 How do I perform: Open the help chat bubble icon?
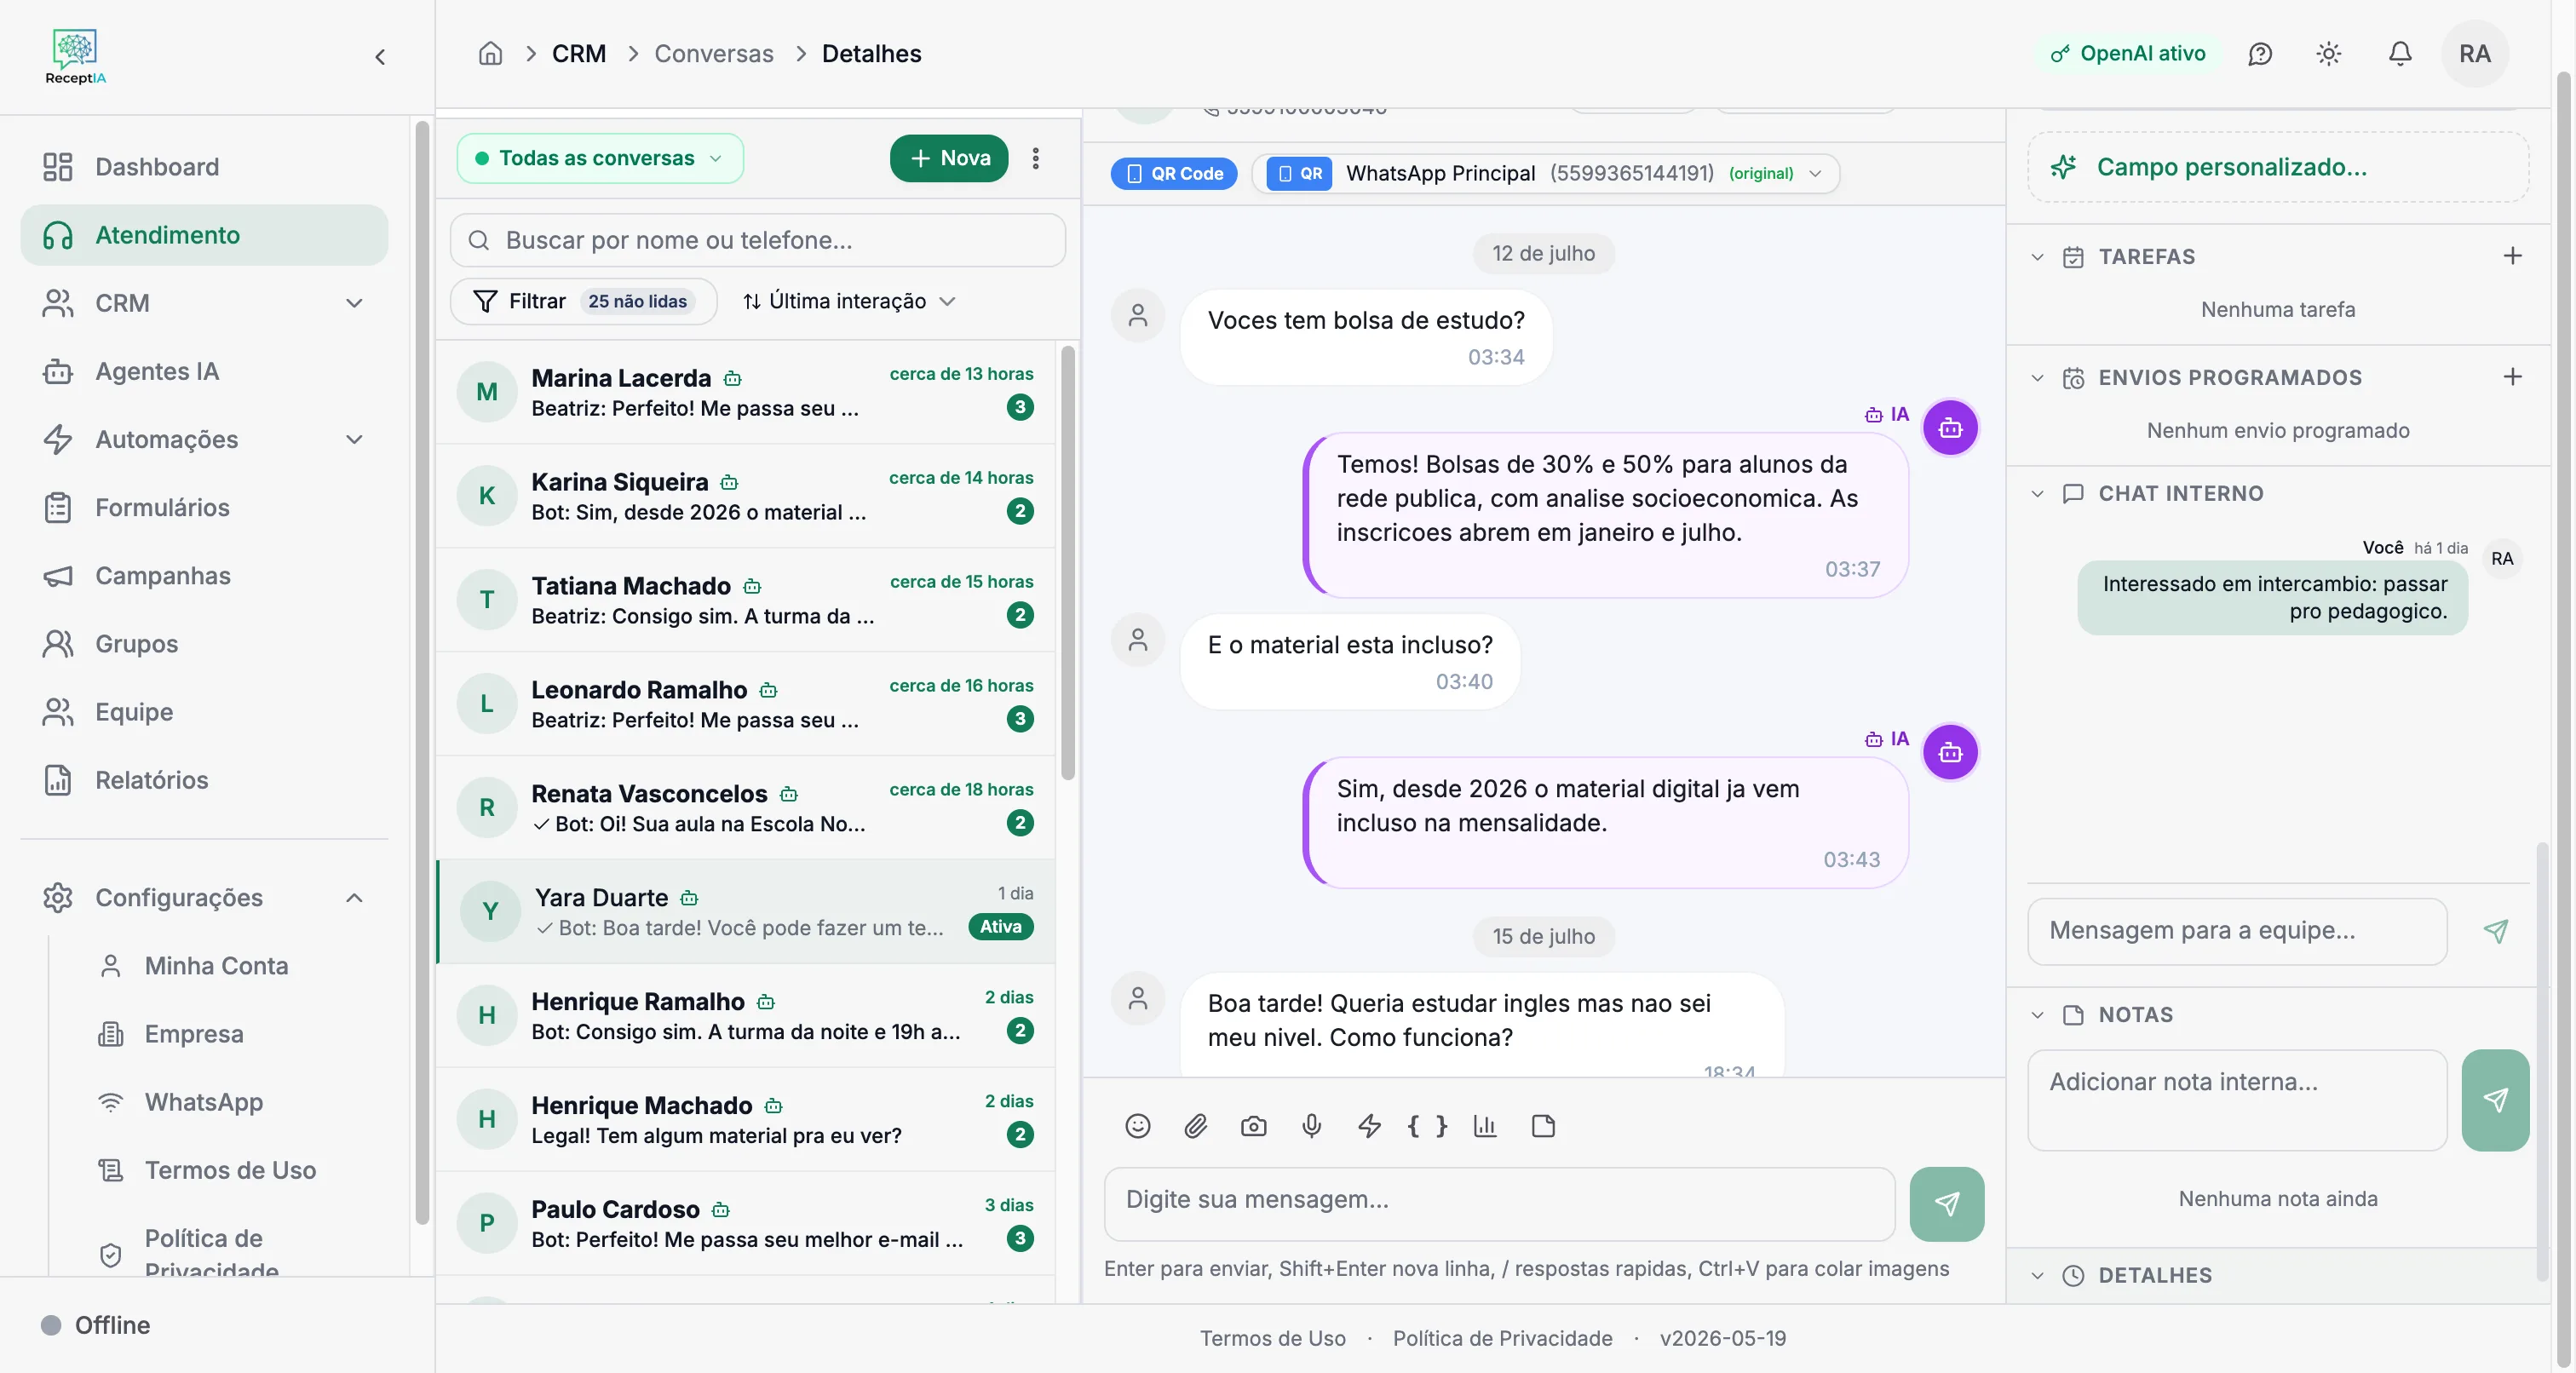pyautogui.click(x=2260, y=53)
